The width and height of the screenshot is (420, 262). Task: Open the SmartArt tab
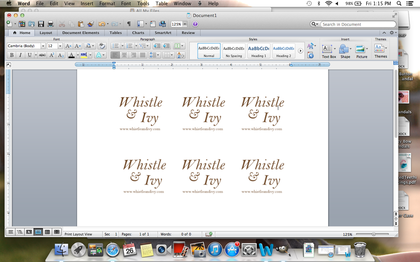click(163, 33)
